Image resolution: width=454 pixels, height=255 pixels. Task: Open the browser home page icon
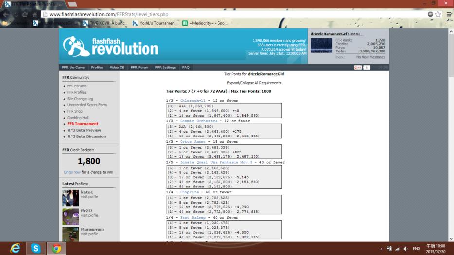pyautogui.click(x=35, y=14)
